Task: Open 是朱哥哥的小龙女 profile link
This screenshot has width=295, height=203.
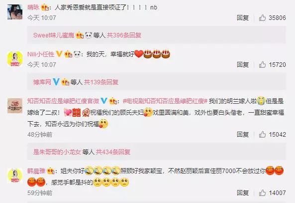Action: (x=57, y=152)
